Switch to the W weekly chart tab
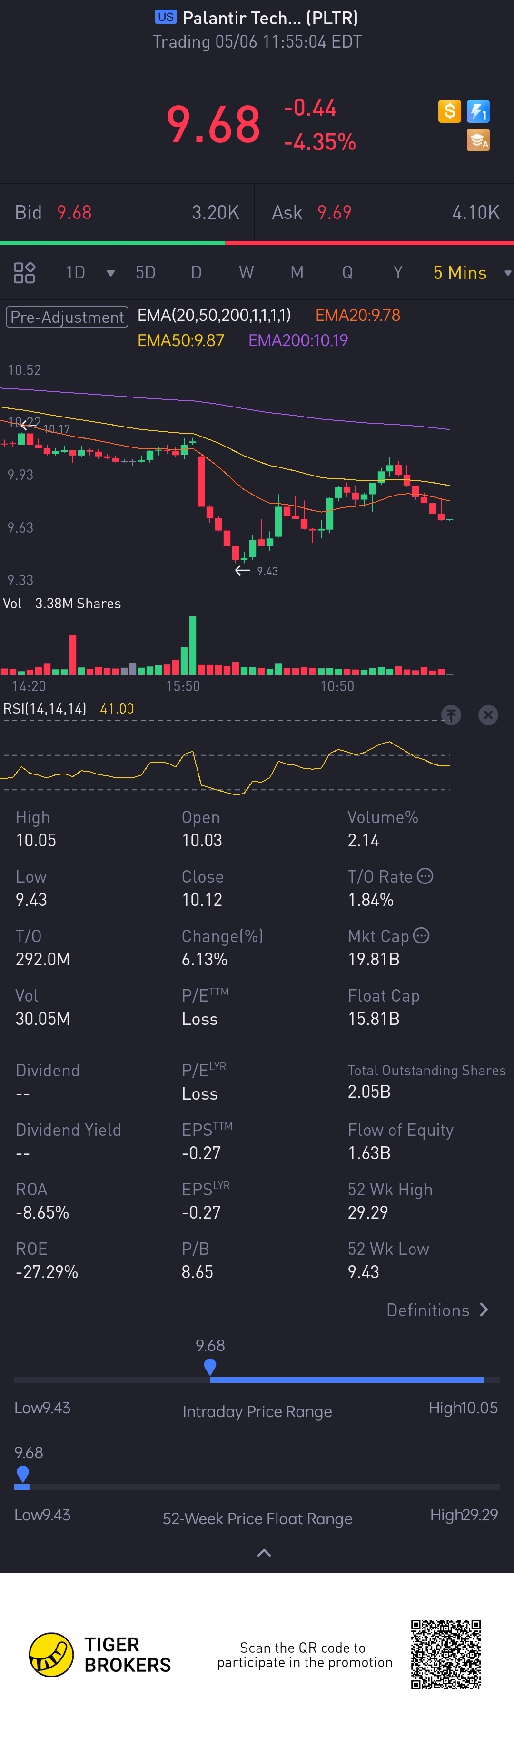Screen dimensions: 514x1737 coord(246,272)
